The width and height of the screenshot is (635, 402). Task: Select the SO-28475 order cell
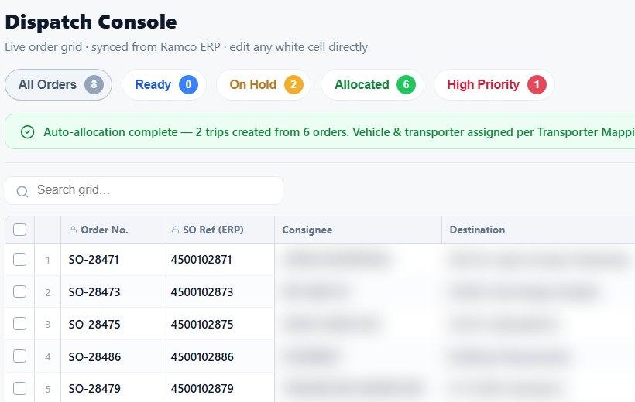point(112,324)
